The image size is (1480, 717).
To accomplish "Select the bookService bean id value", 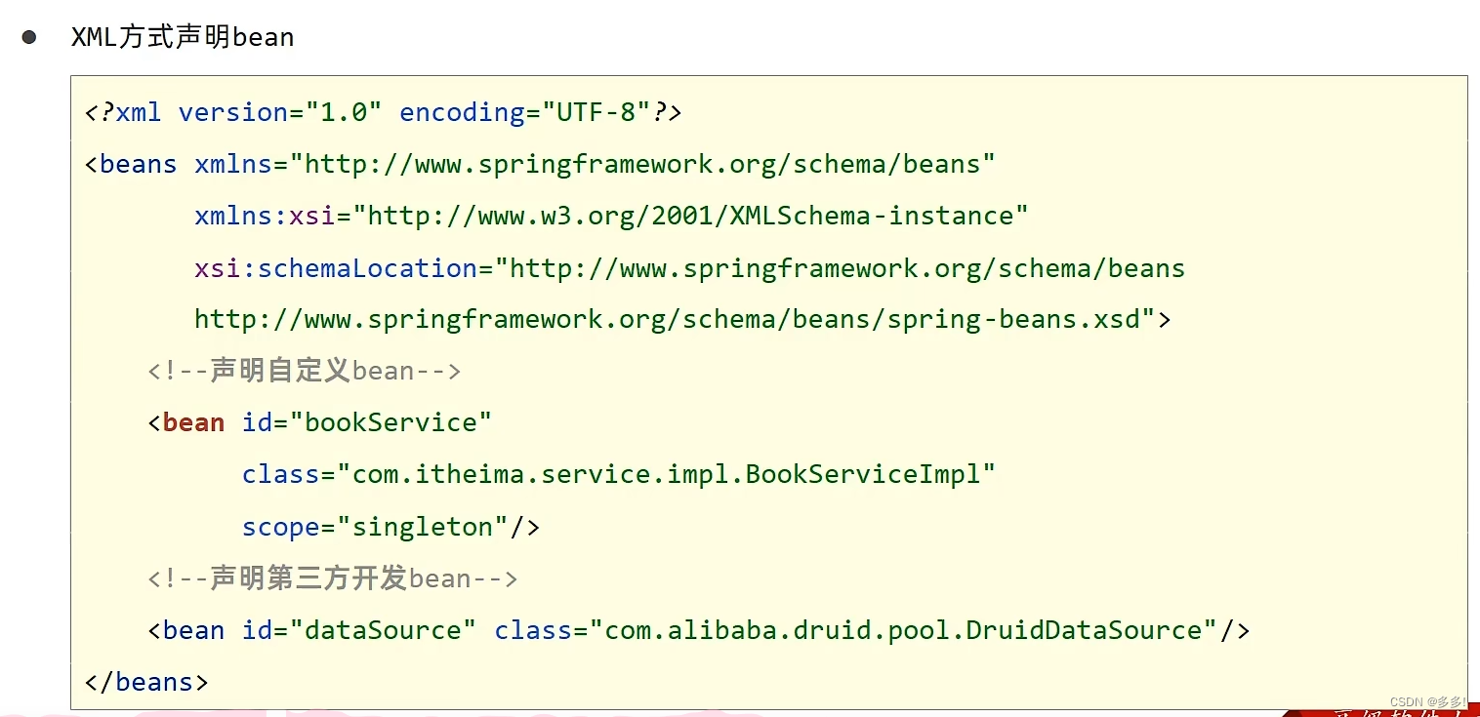I will point(391,421).
